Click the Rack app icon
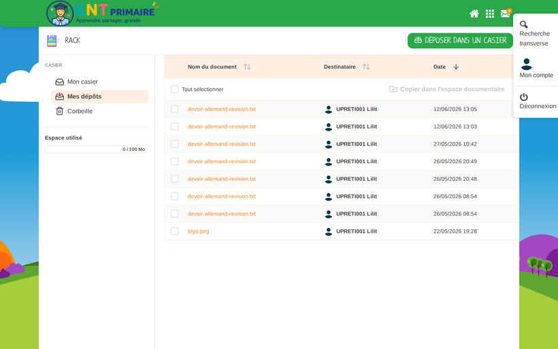Screen dimensions: 558x349 click(52, 41)
